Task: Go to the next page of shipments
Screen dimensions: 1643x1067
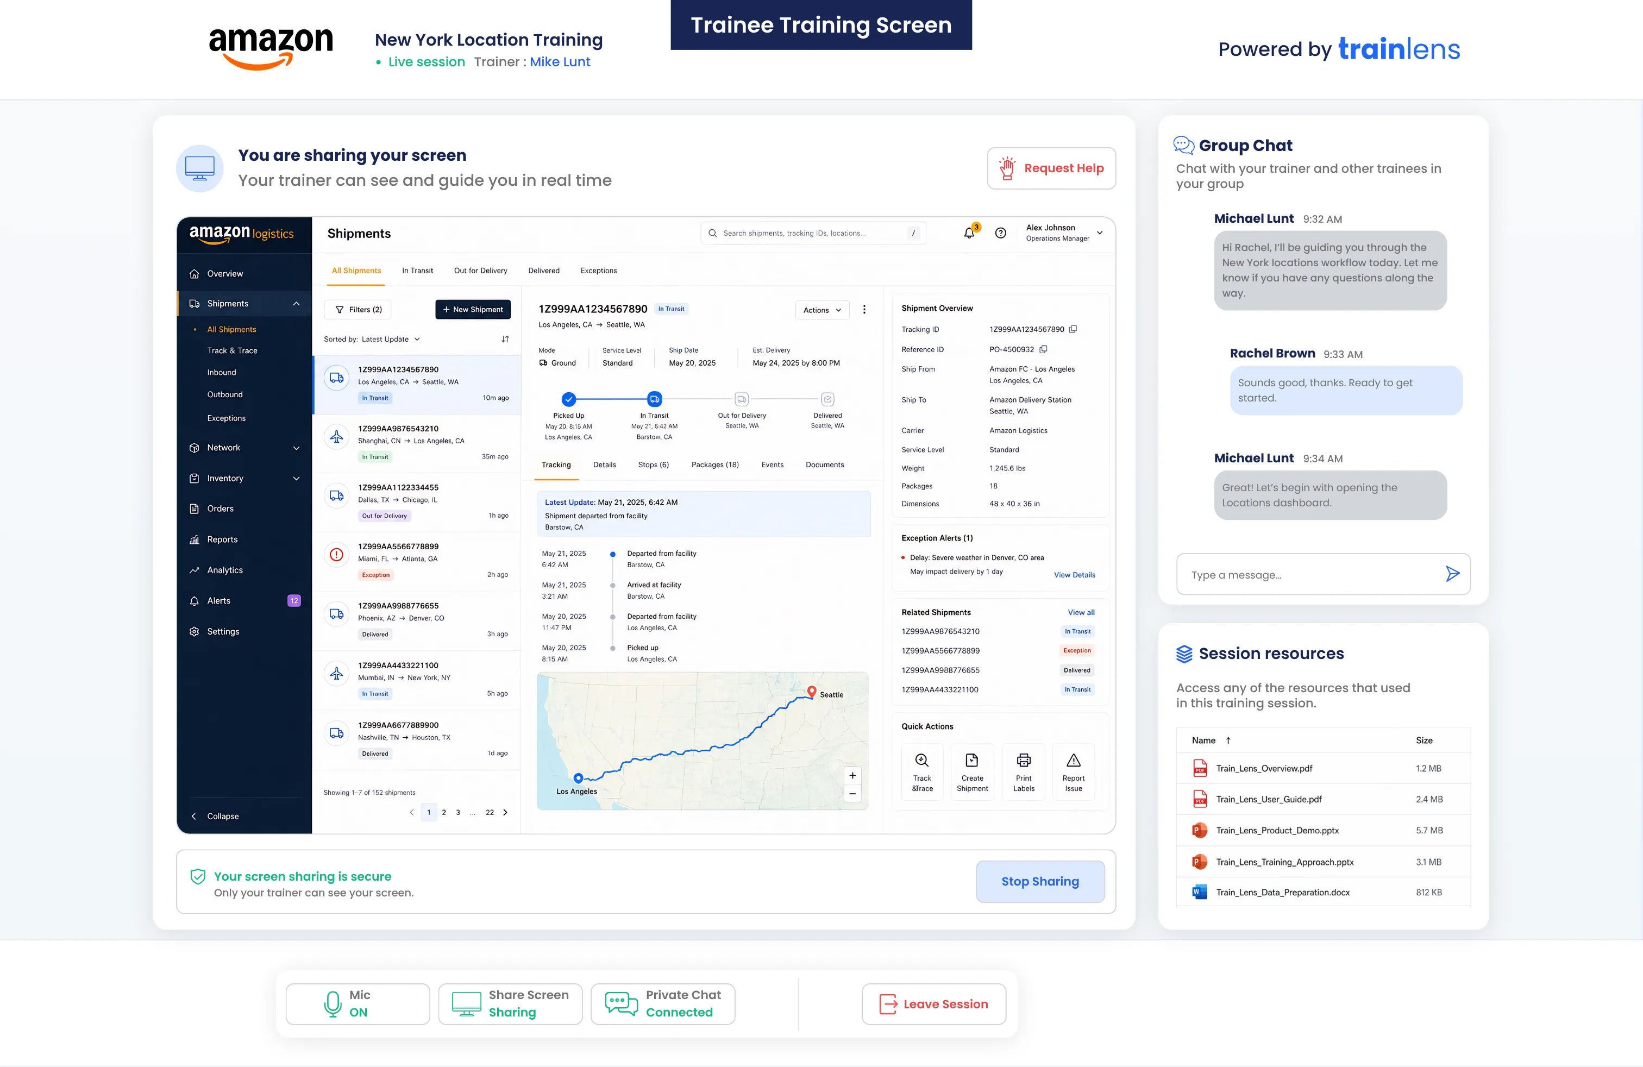Action: 505,812
